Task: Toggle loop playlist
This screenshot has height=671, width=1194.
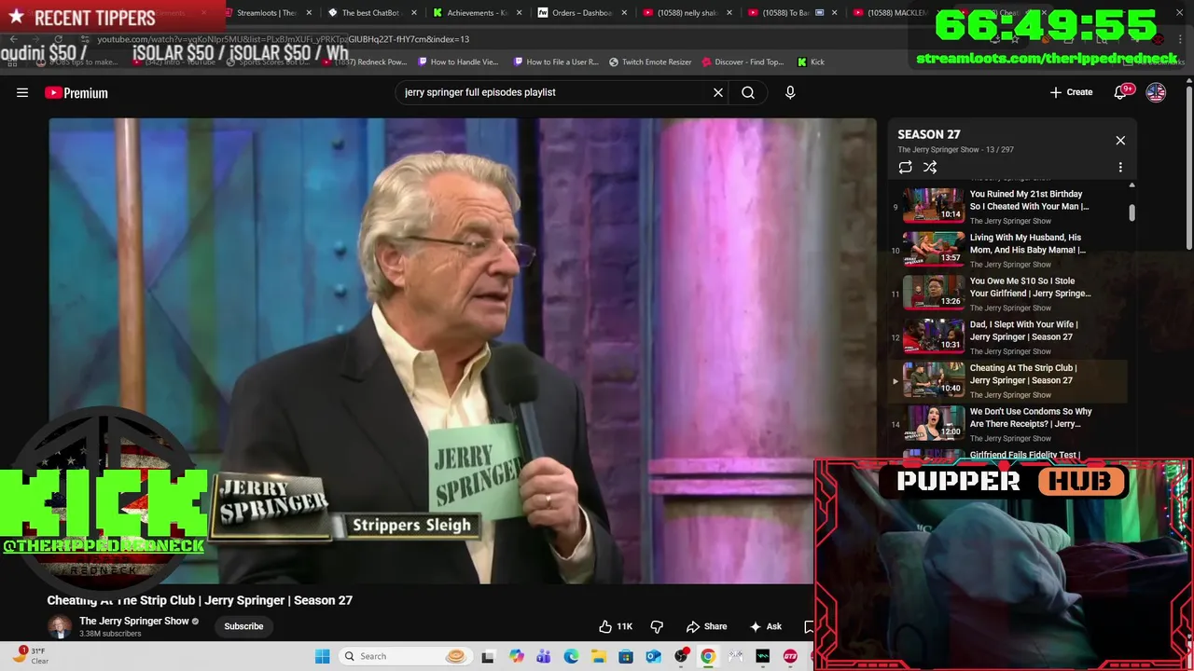Action: (x=905, y=167)
